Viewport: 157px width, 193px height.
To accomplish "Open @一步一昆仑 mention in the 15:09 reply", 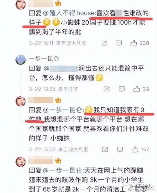I will pyautogui.click(x=63, y=110).
